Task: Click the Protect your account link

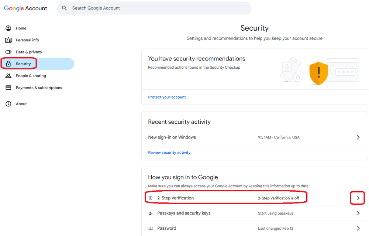Action: coord(167,97)
